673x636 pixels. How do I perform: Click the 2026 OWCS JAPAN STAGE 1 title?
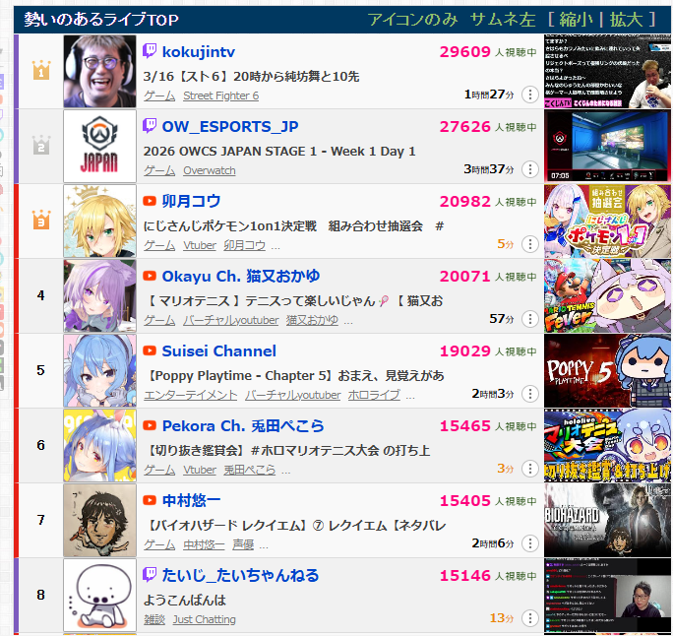coord(279,152)
